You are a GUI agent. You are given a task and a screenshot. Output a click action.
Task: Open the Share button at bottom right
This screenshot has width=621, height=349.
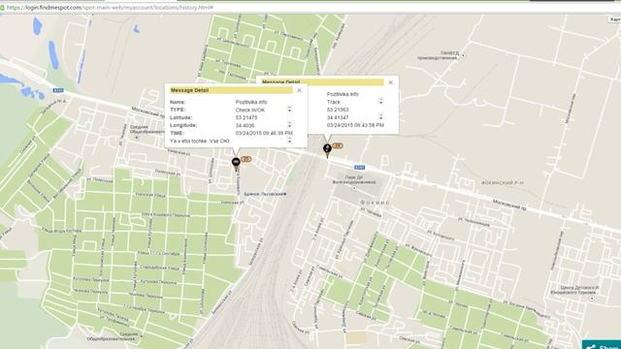point(602,345)
